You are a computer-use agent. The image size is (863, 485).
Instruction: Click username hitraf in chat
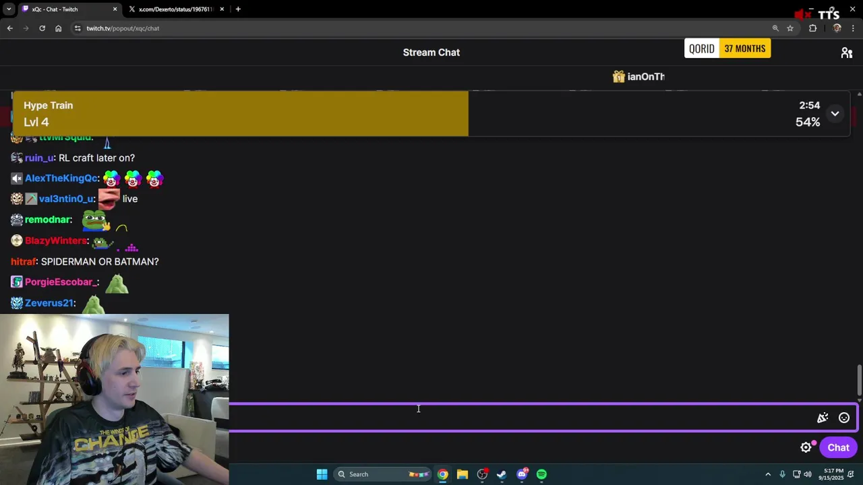pos(23,261)
